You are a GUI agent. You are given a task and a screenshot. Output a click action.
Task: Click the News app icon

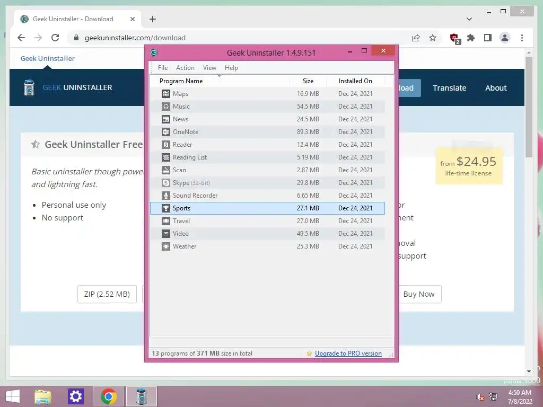(166, 119)
